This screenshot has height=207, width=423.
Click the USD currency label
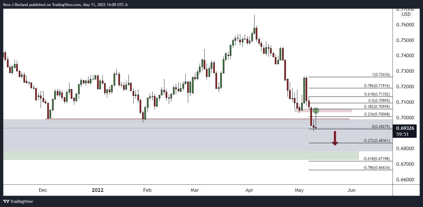click(x=406, y=14)
